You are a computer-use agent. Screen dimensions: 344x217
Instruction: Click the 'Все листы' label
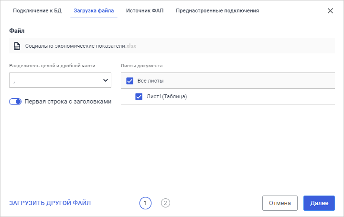tap(150, 81)
